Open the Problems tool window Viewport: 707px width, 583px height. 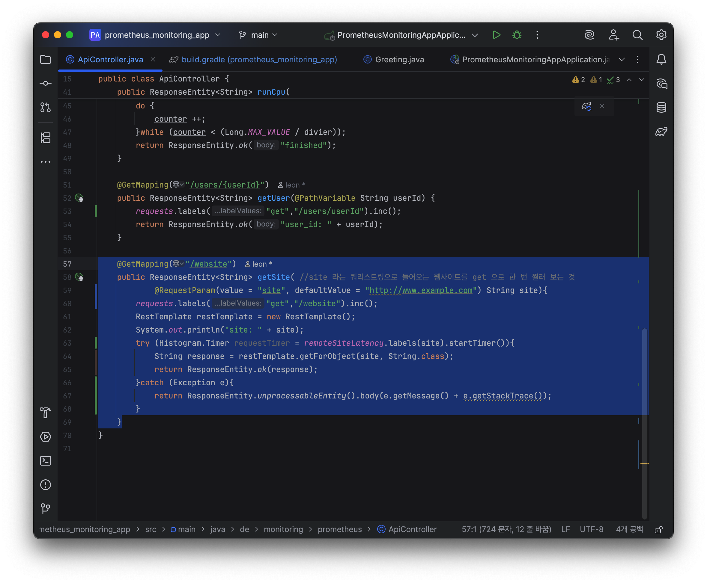click(x=45, y=484)
